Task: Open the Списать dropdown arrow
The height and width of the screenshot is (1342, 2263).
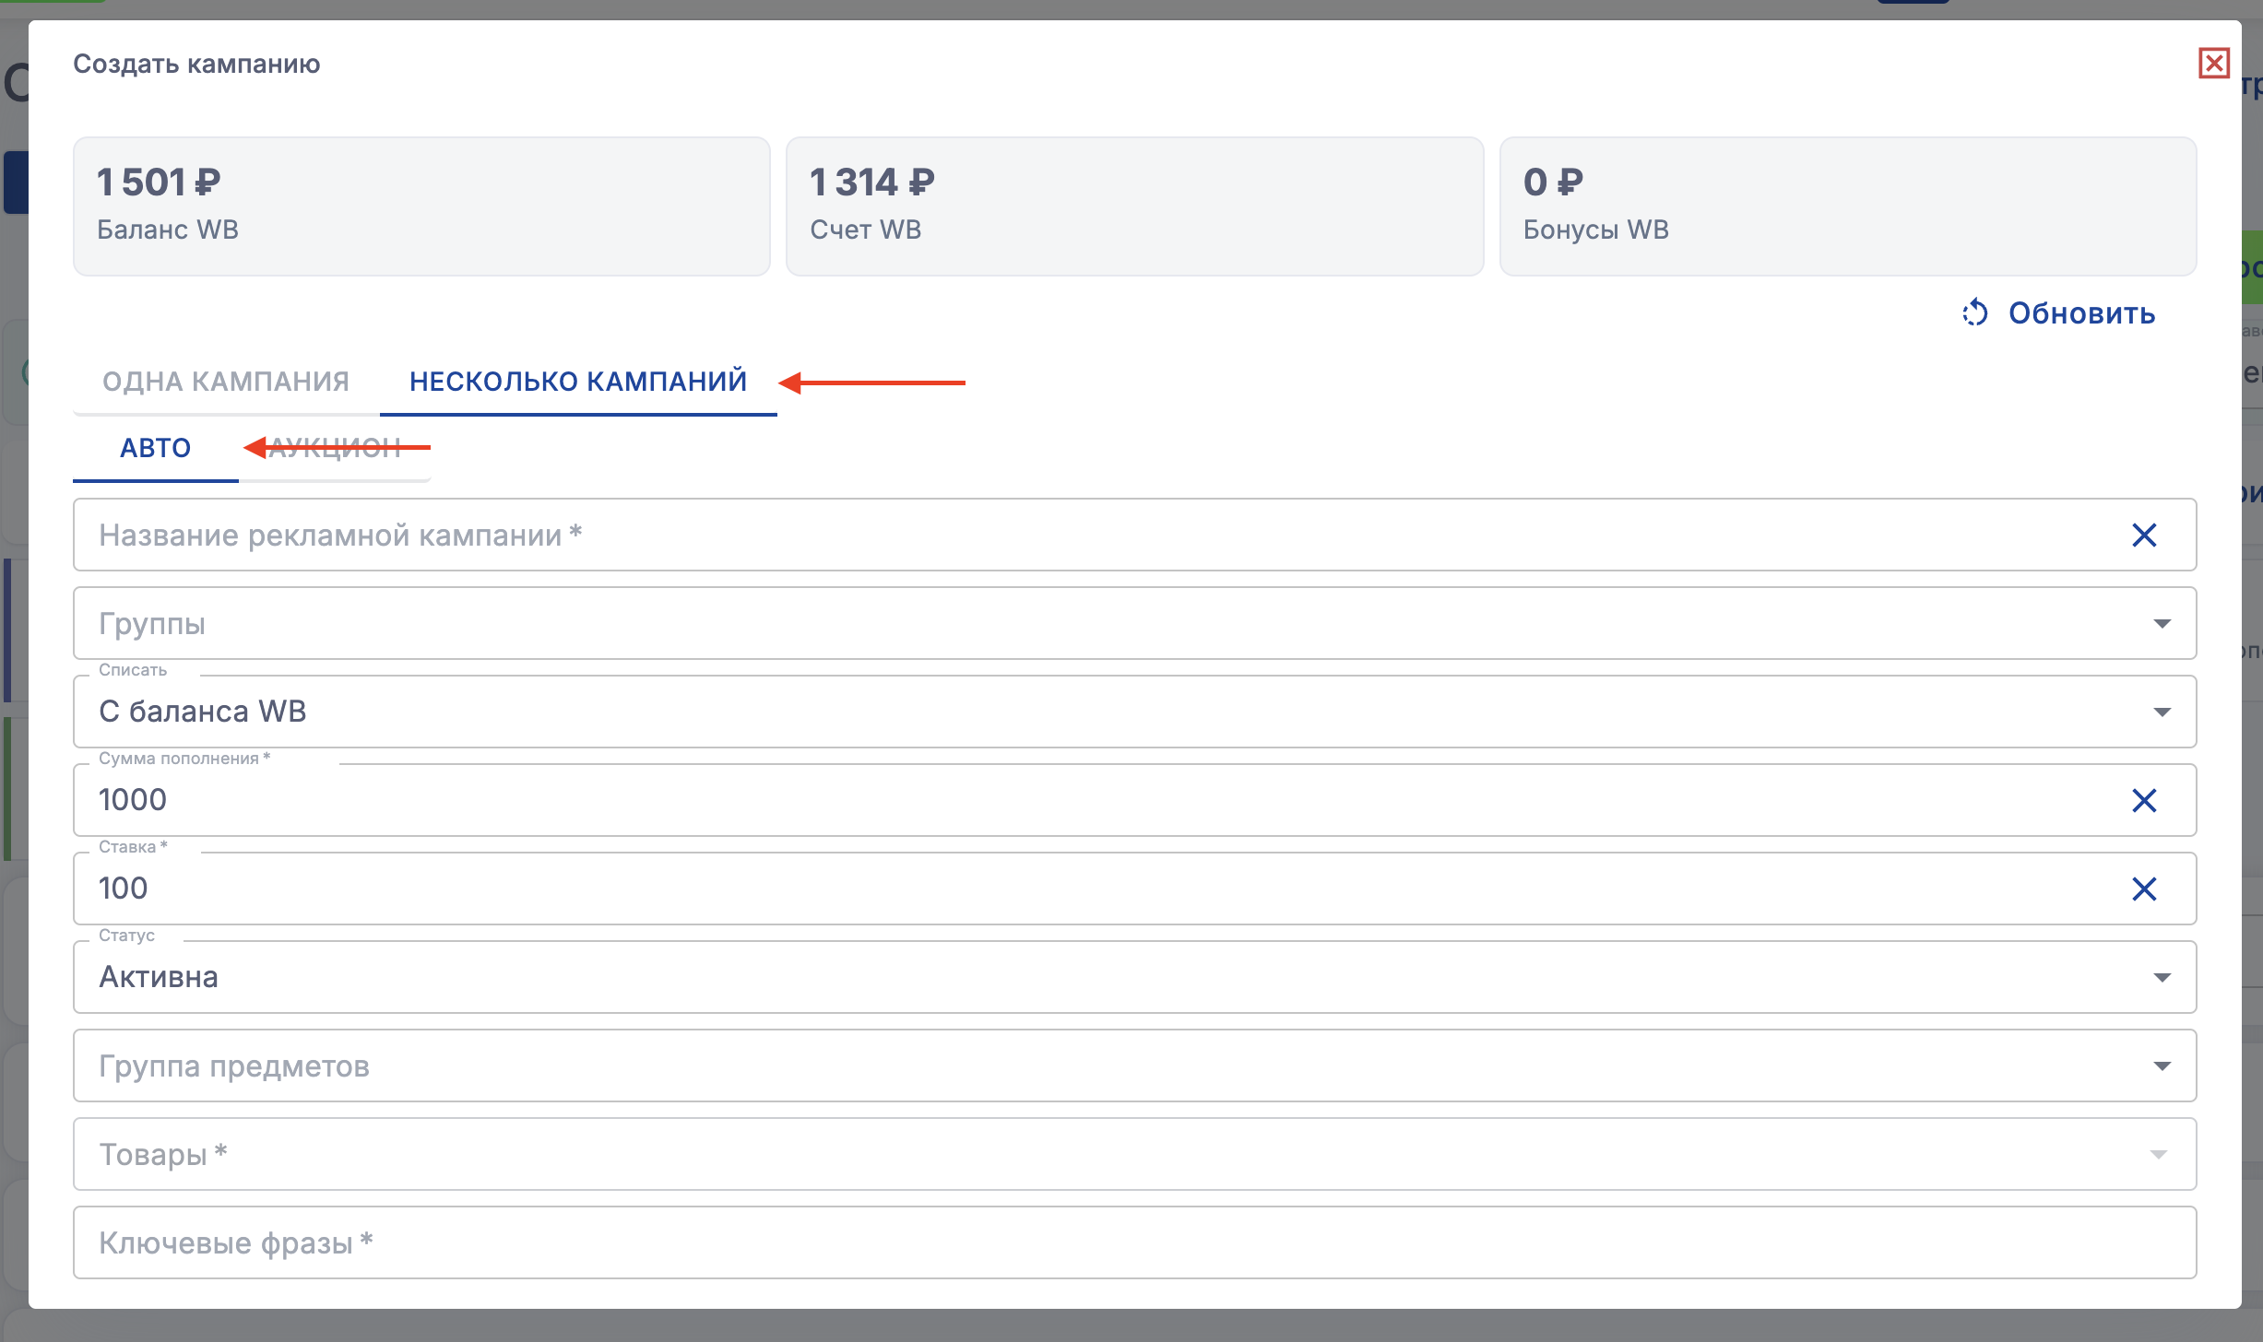Action: click(2162, 712)
